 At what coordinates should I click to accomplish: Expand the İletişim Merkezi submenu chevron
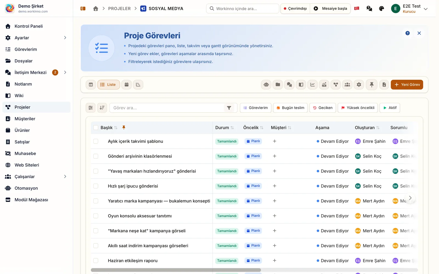pyautogui.click(x=65, y=72)
